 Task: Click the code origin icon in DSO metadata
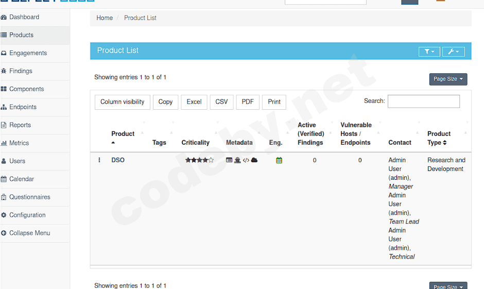(246, 160)
